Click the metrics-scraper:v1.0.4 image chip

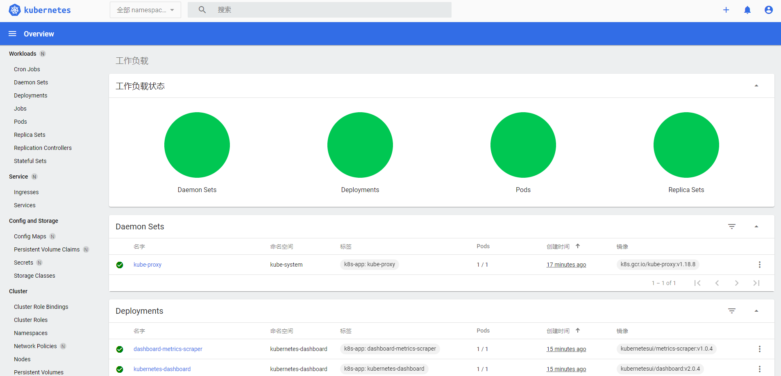pyautogui.click(x=667, y=349)
